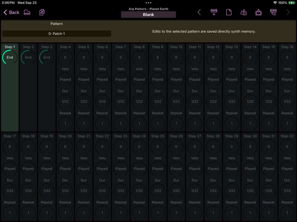The height and width of the screenshot is (222, 297).
Task: Tap the Step 27 Dur 1/32 knob
Action: [x=195, y=191]
